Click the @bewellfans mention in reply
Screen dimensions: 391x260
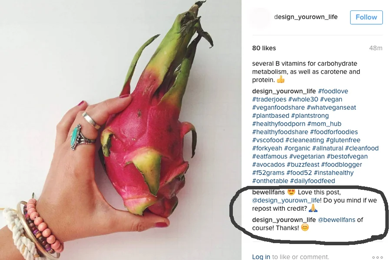pos(336,220)
